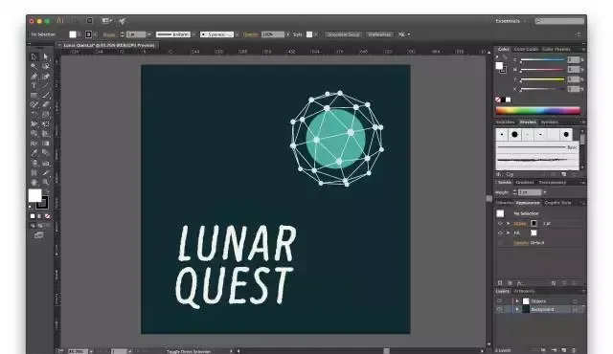Select the Direct Selection tool
The height and width of the screenshot is (354, 613).
click(x=46, y=57)
